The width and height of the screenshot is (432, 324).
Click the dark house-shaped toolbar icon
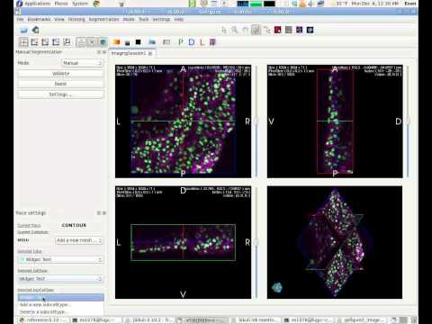point(36,30)
